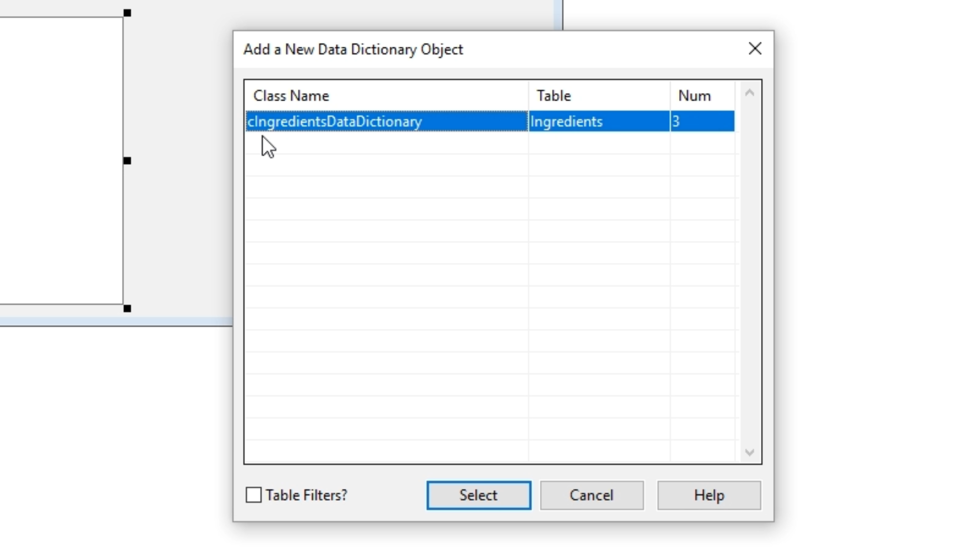This screenshot has width=976, height=549.
Task: Click the bottom-right black resize handle
Action: pyautogui.click(x=128, y=309)
